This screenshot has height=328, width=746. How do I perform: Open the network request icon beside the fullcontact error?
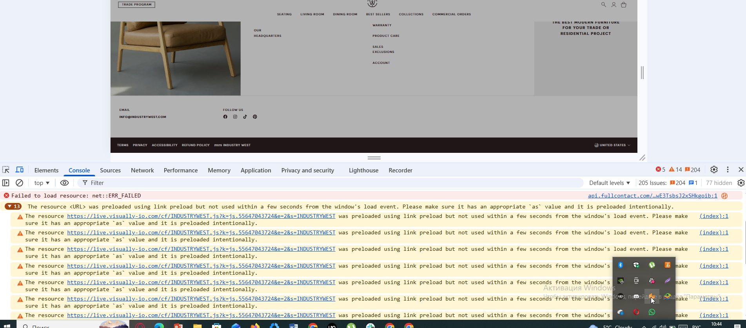click(x=724, y=196)
